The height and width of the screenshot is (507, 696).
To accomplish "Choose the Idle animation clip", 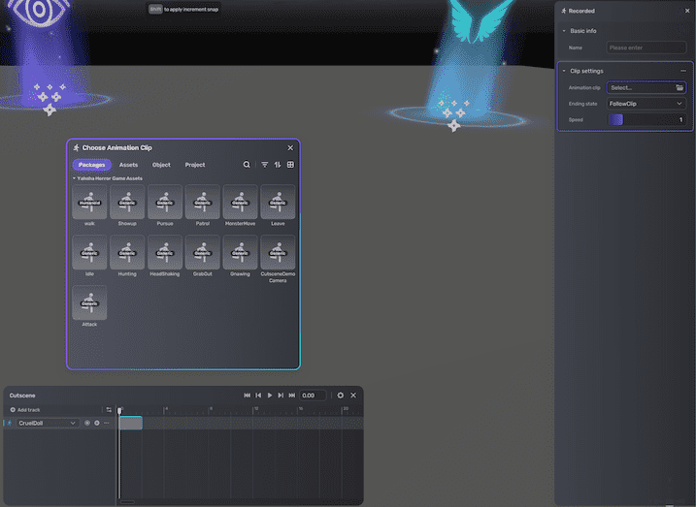I will [x=89, y=253].
